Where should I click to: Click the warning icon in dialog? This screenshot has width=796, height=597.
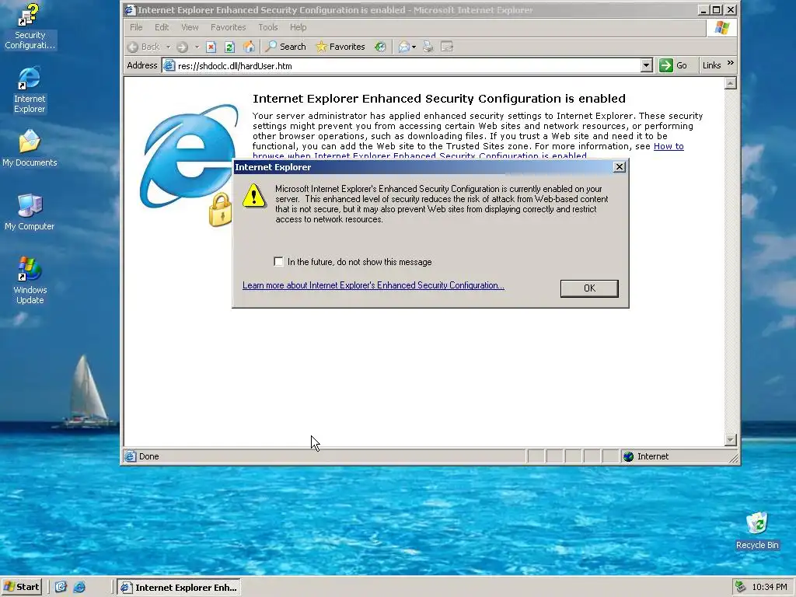pyautogui.click(x=254, y=196)
